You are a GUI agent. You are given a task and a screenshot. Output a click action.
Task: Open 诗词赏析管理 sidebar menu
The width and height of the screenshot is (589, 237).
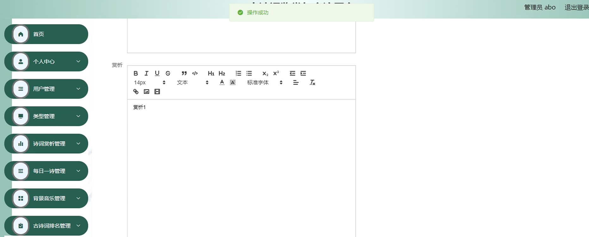pos(46,144)
